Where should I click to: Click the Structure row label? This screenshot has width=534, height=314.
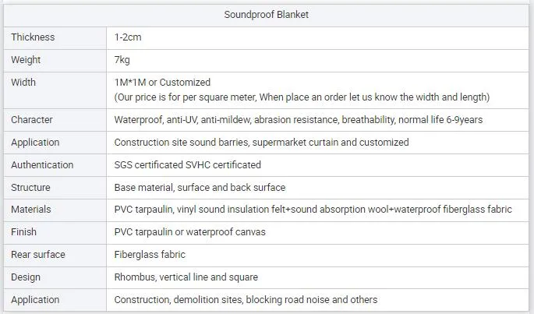pos(30,188)
